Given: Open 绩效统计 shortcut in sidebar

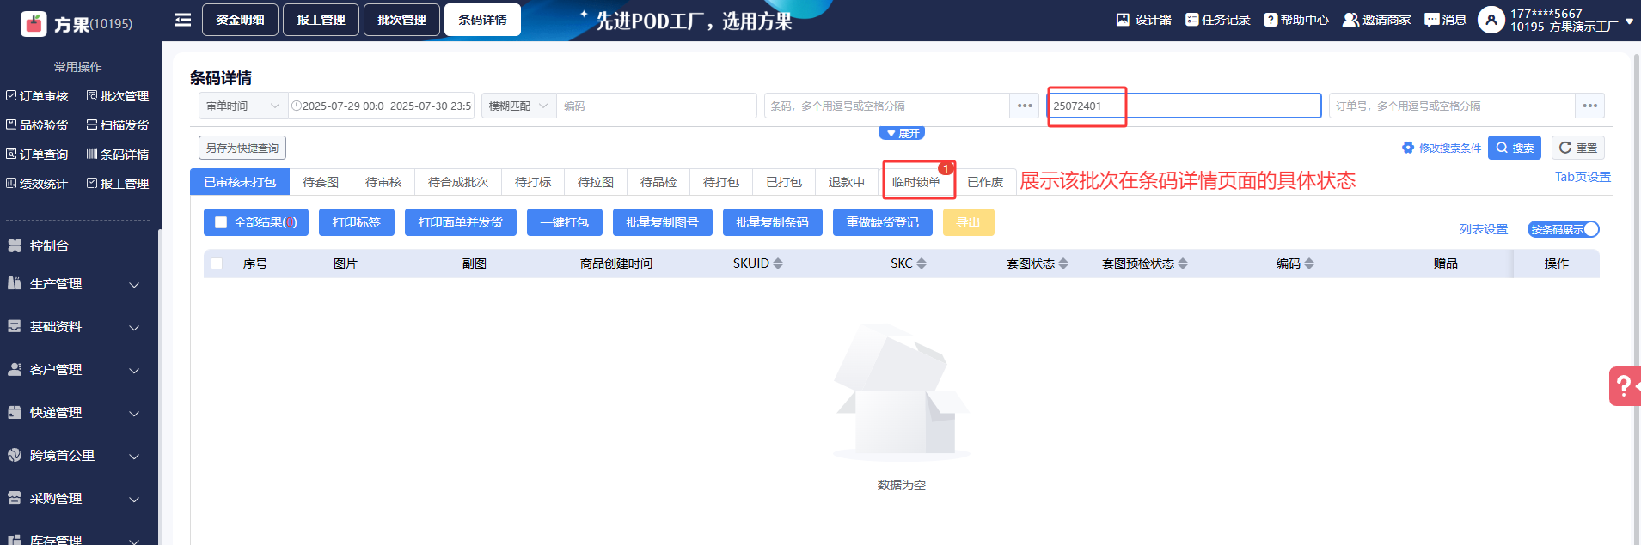Looking at the screenshot, I should coord(37,184).
